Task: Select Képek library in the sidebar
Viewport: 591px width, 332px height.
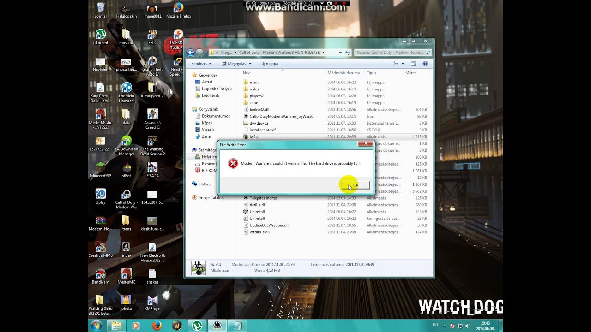Action: (207, 123)
